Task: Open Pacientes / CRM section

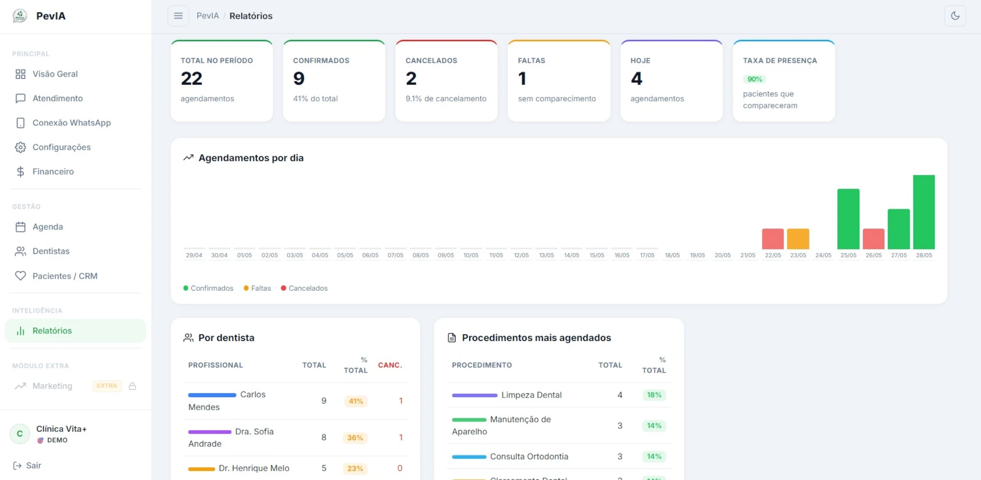Action: (x=75, y=276)
